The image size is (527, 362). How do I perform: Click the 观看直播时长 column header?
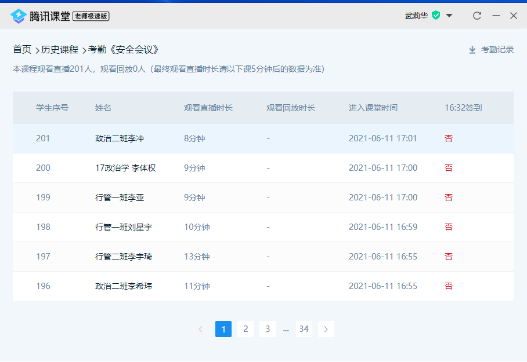pyautogui.click(x=208, y=108)
